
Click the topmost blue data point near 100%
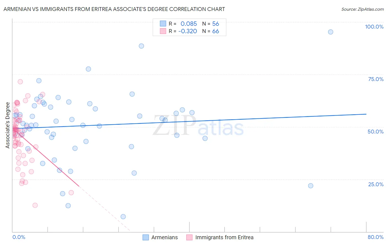tap(331, 32)
